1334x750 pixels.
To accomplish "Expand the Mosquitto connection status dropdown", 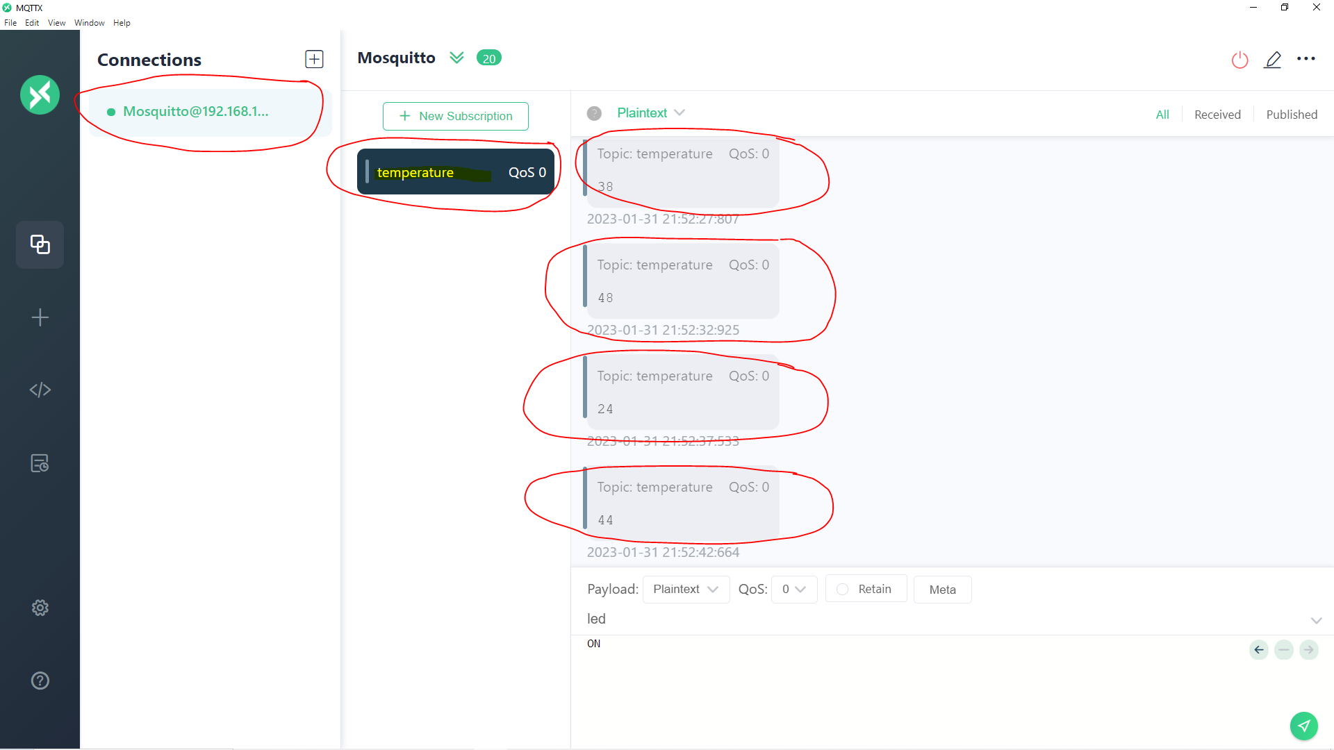I will [x=456, y=58].
